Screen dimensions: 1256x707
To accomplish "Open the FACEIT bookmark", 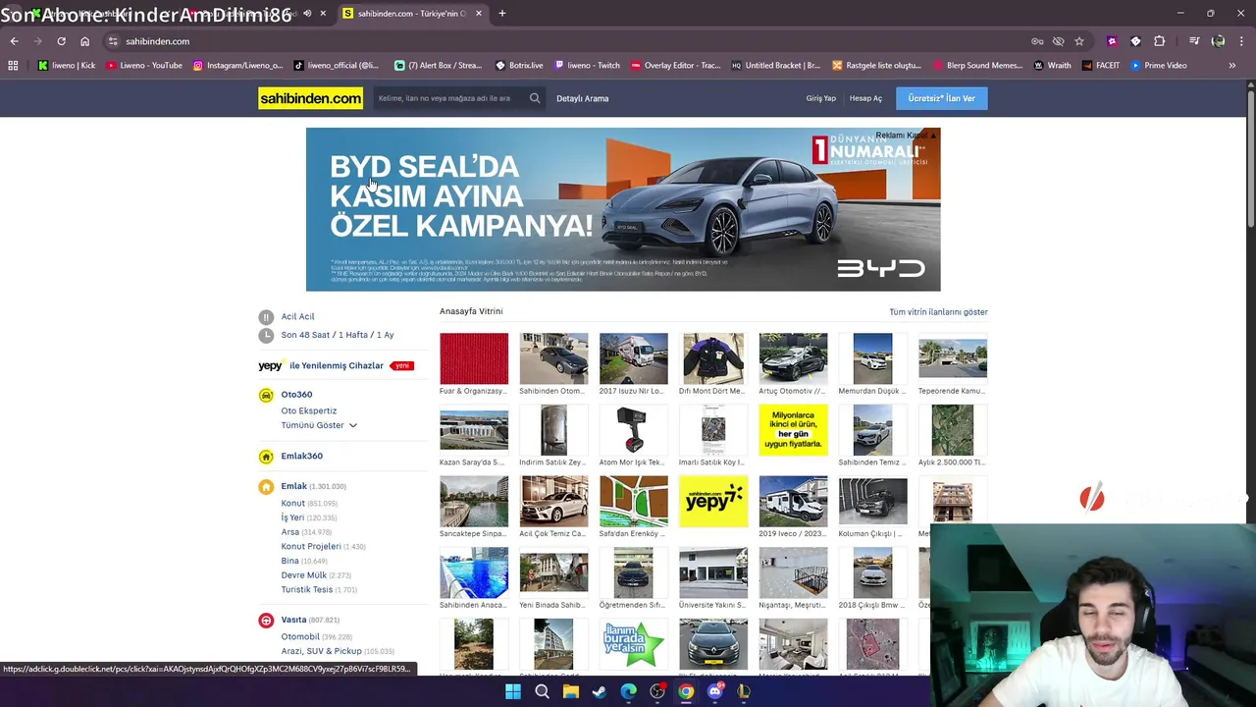I will click(x=1101, y=65).
